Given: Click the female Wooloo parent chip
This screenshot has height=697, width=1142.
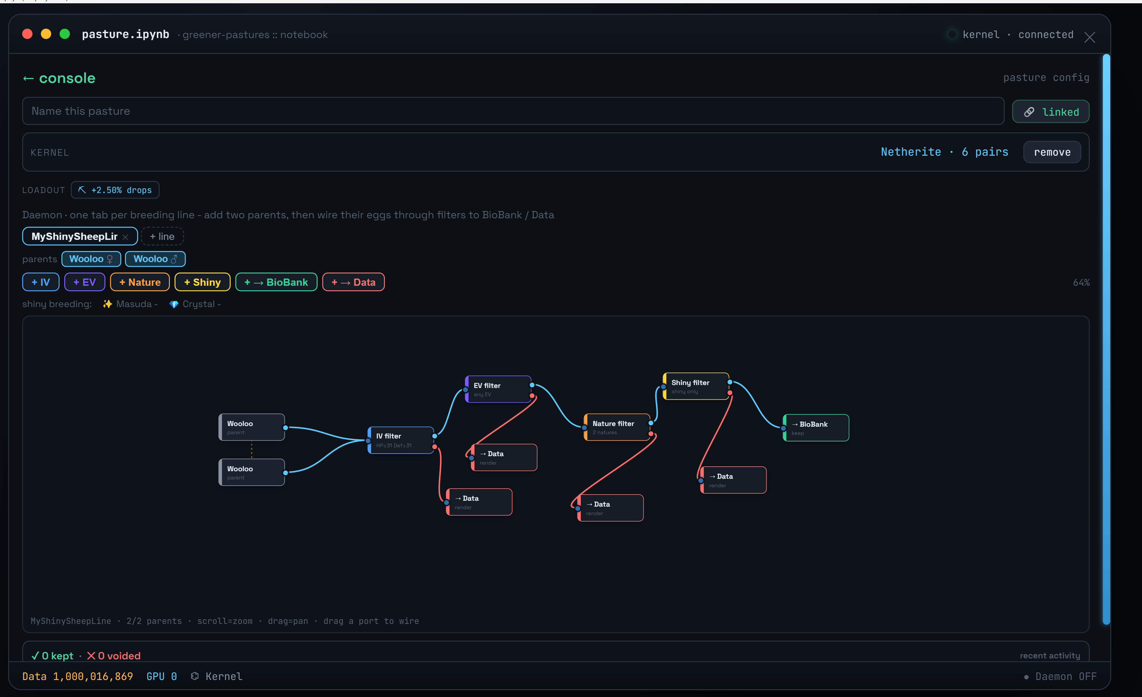Looking at the screenshot, I should pyautogui.click(x=91, y=259).
